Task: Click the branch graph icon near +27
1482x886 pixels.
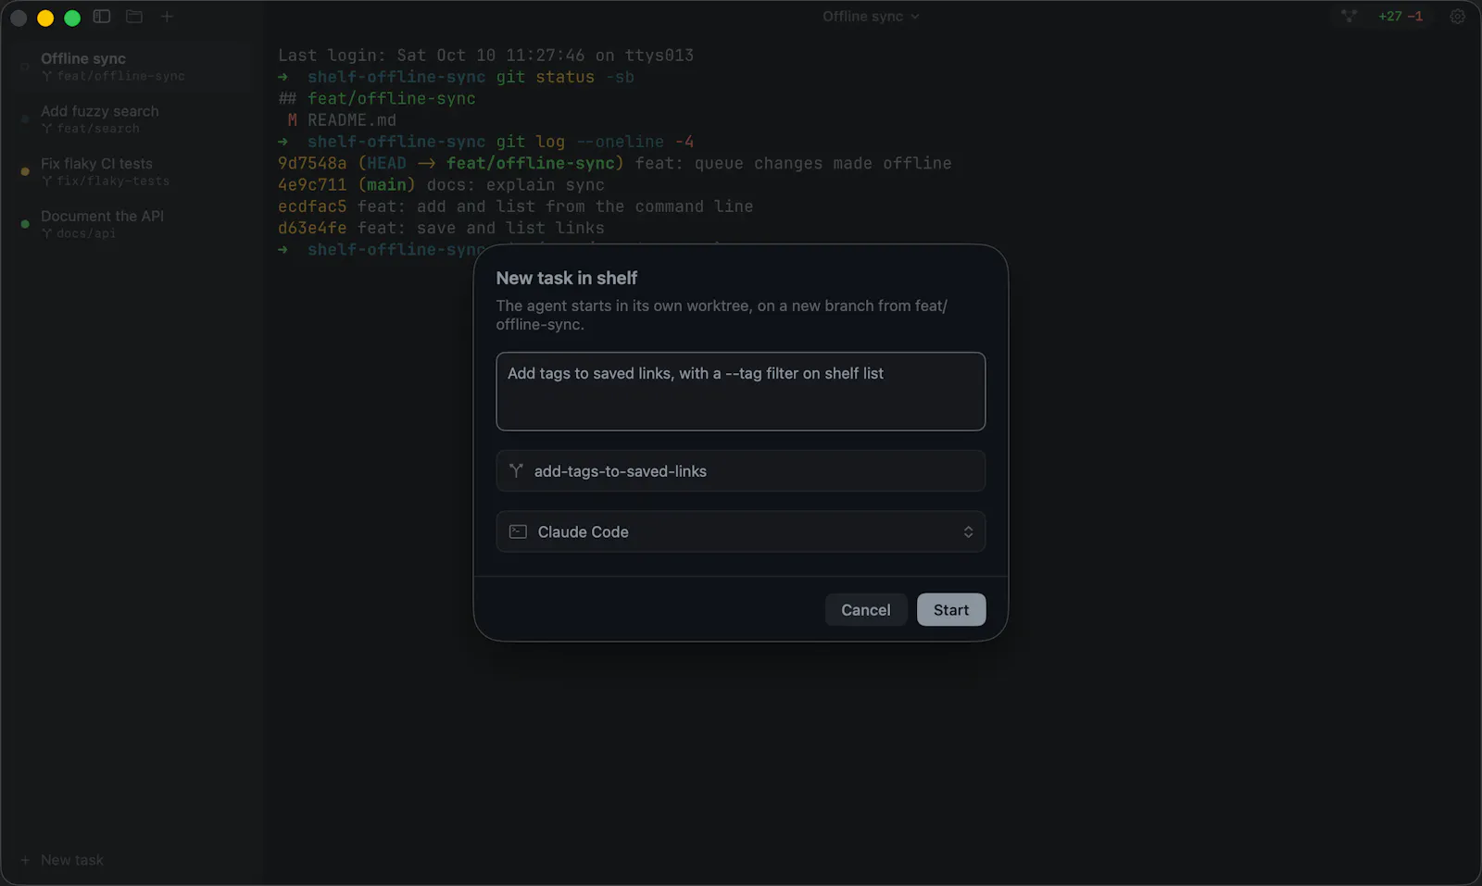Action: coord(1349,17)
